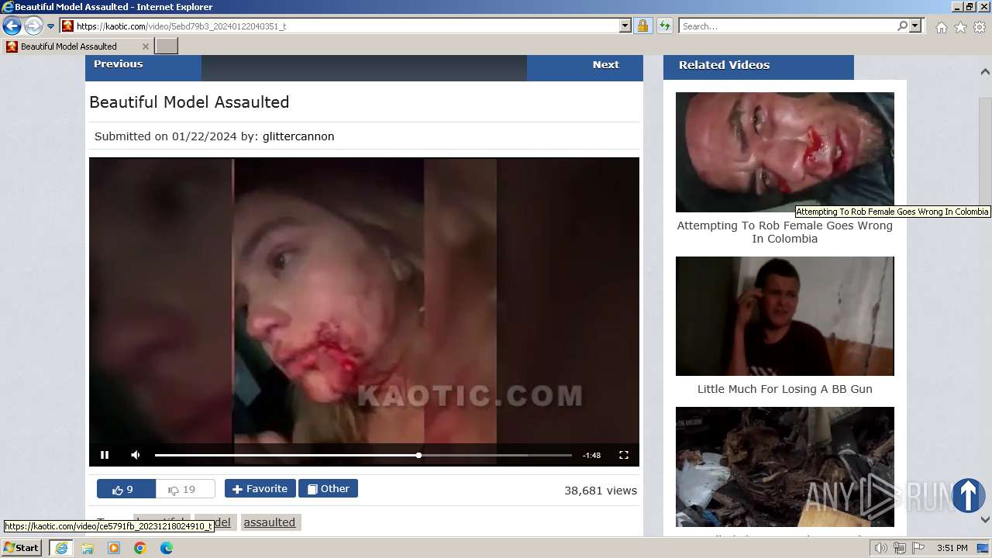Go back using the browser Back arrow
992x558 pixels.
12,26
